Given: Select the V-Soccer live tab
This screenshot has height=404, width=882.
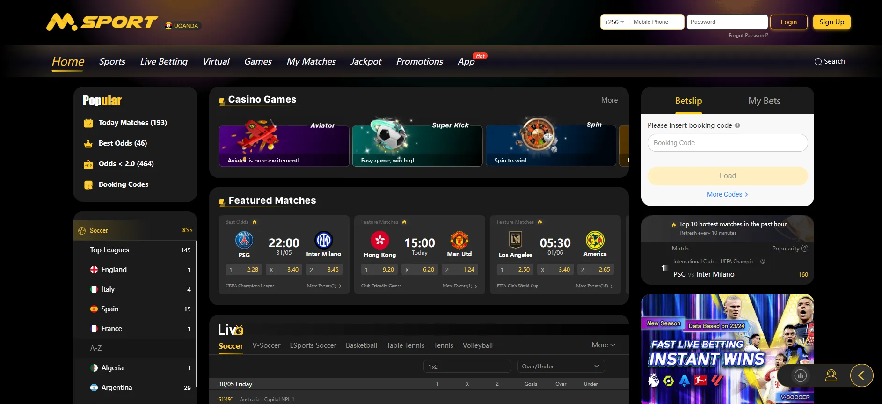Looking at the screenshot, I should [266, 345].
